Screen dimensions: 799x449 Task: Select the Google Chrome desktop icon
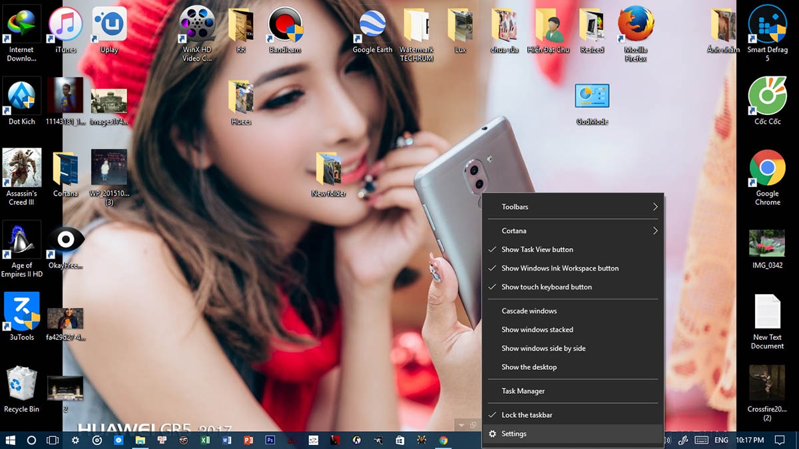767,177
